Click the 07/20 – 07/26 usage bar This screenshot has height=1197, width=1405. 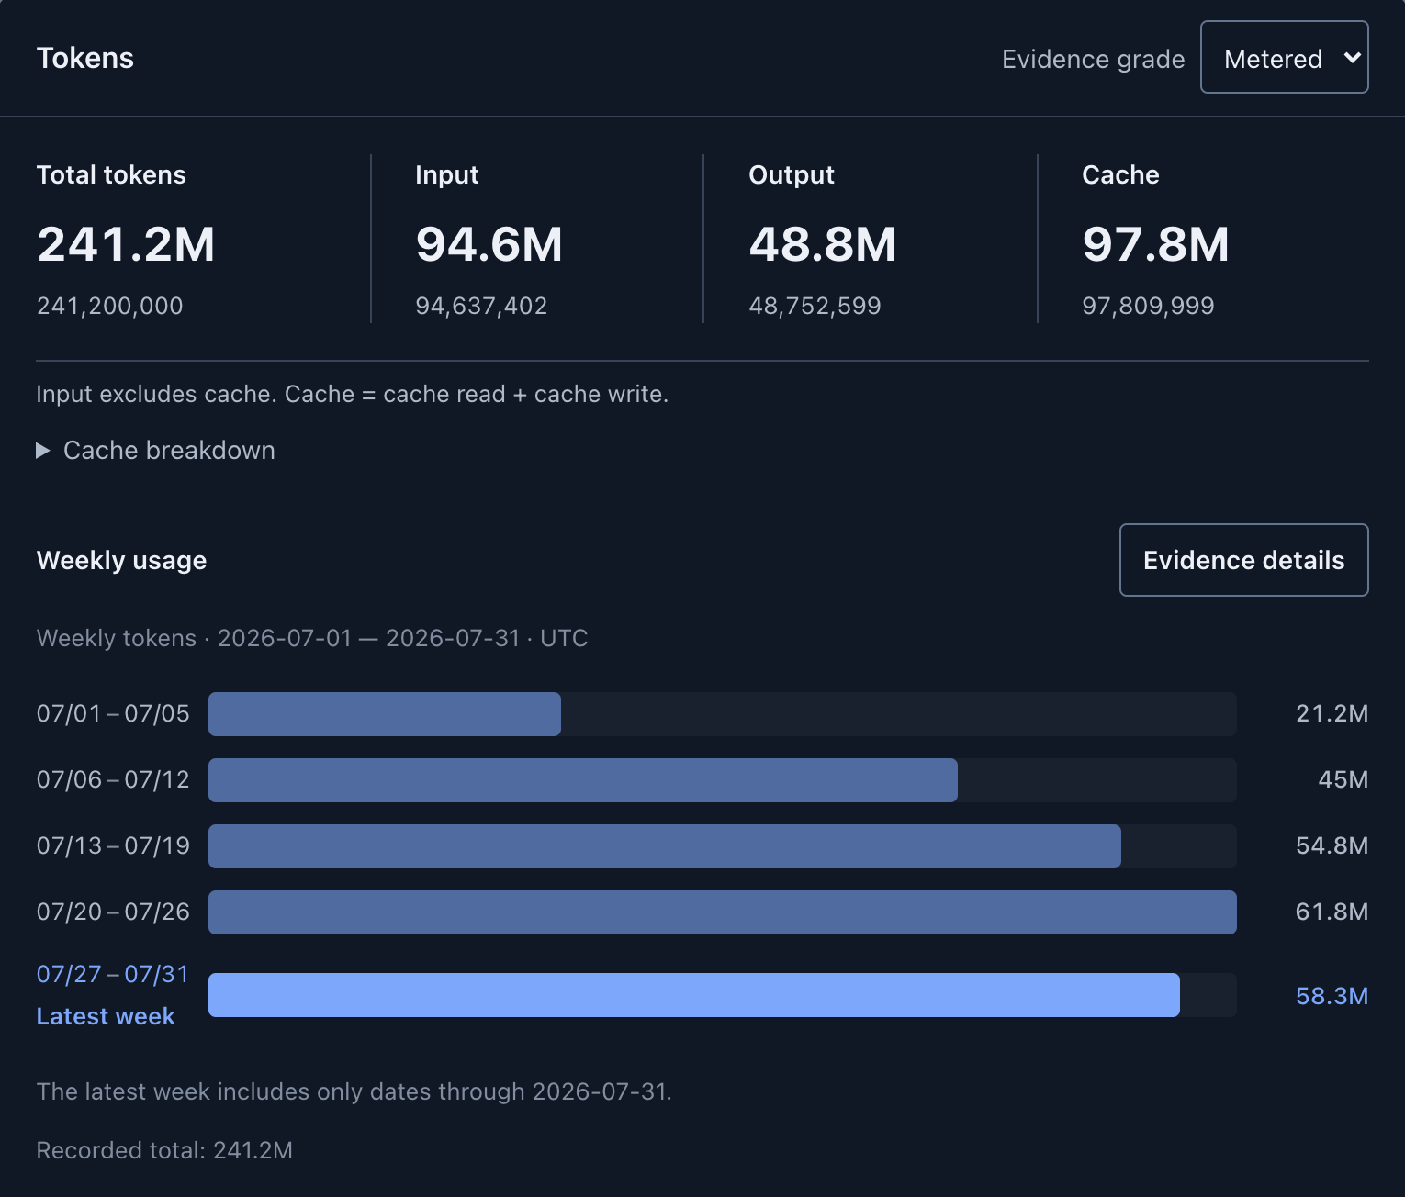click(723, 912)
